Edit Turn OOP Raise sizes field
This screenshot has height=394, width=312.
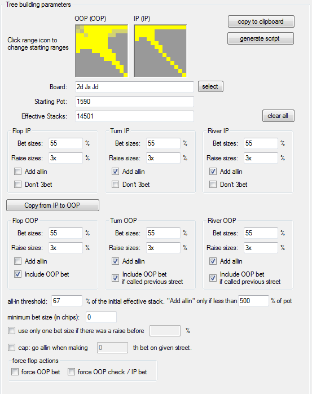point(163,248)
